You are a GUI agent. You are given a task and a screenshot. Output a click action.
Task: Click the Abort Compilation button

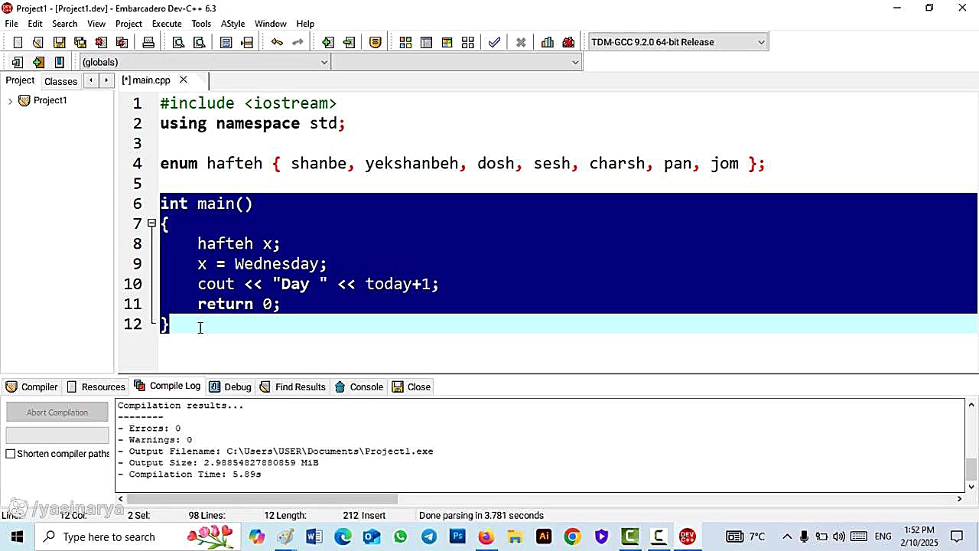click(57, 412)
